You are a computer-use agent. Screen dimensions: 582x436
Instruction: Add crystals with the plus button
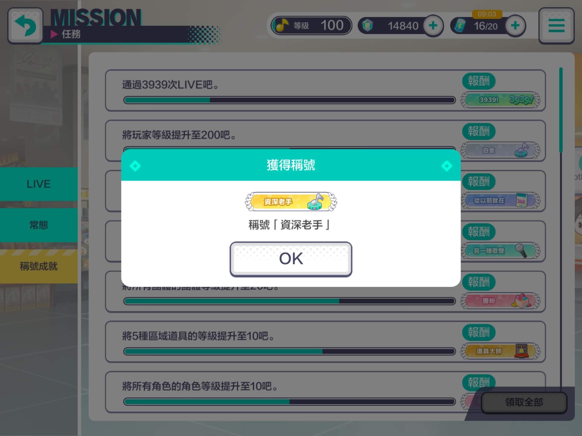point(433,26)
